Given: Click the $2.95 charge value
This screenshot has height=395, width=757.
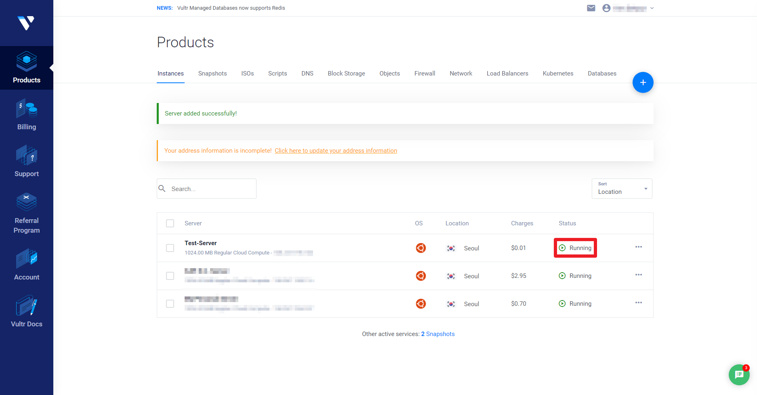Looking at the screenshot, I should [519, 276].
